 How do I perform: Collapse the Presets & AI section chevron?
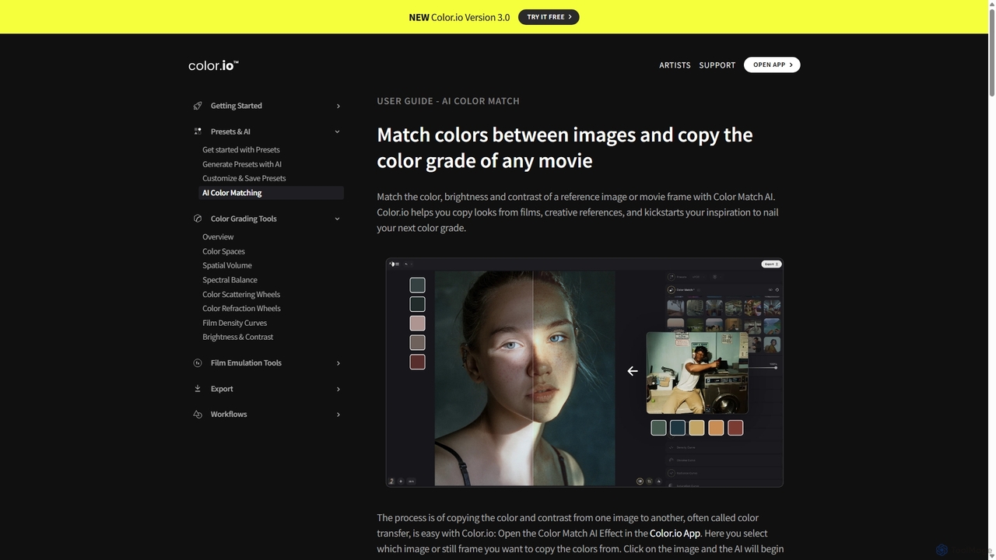click(x=338, y=131)
